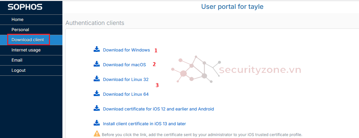Click the SOPHOS logo

pyautogui.click(x=25, y=7)
